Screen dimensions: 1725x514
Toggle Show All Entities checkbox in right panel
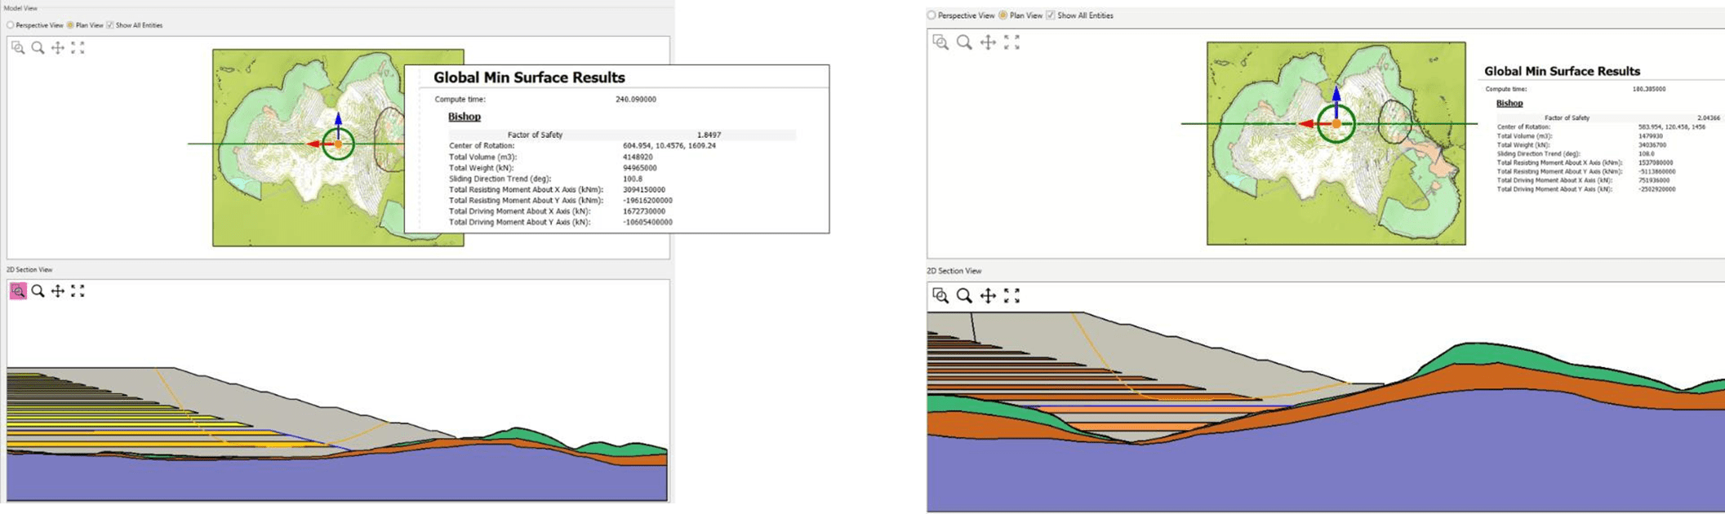(1051, 16)
